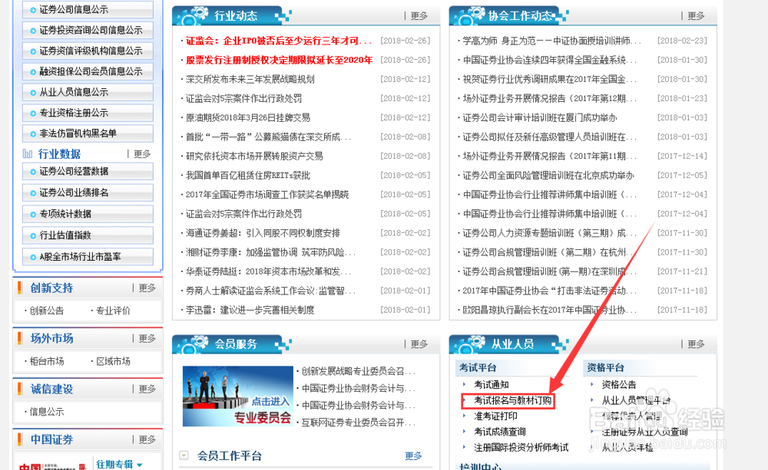Open 证券公司会计审计培训班在厦门成功举办

(540, 118)
